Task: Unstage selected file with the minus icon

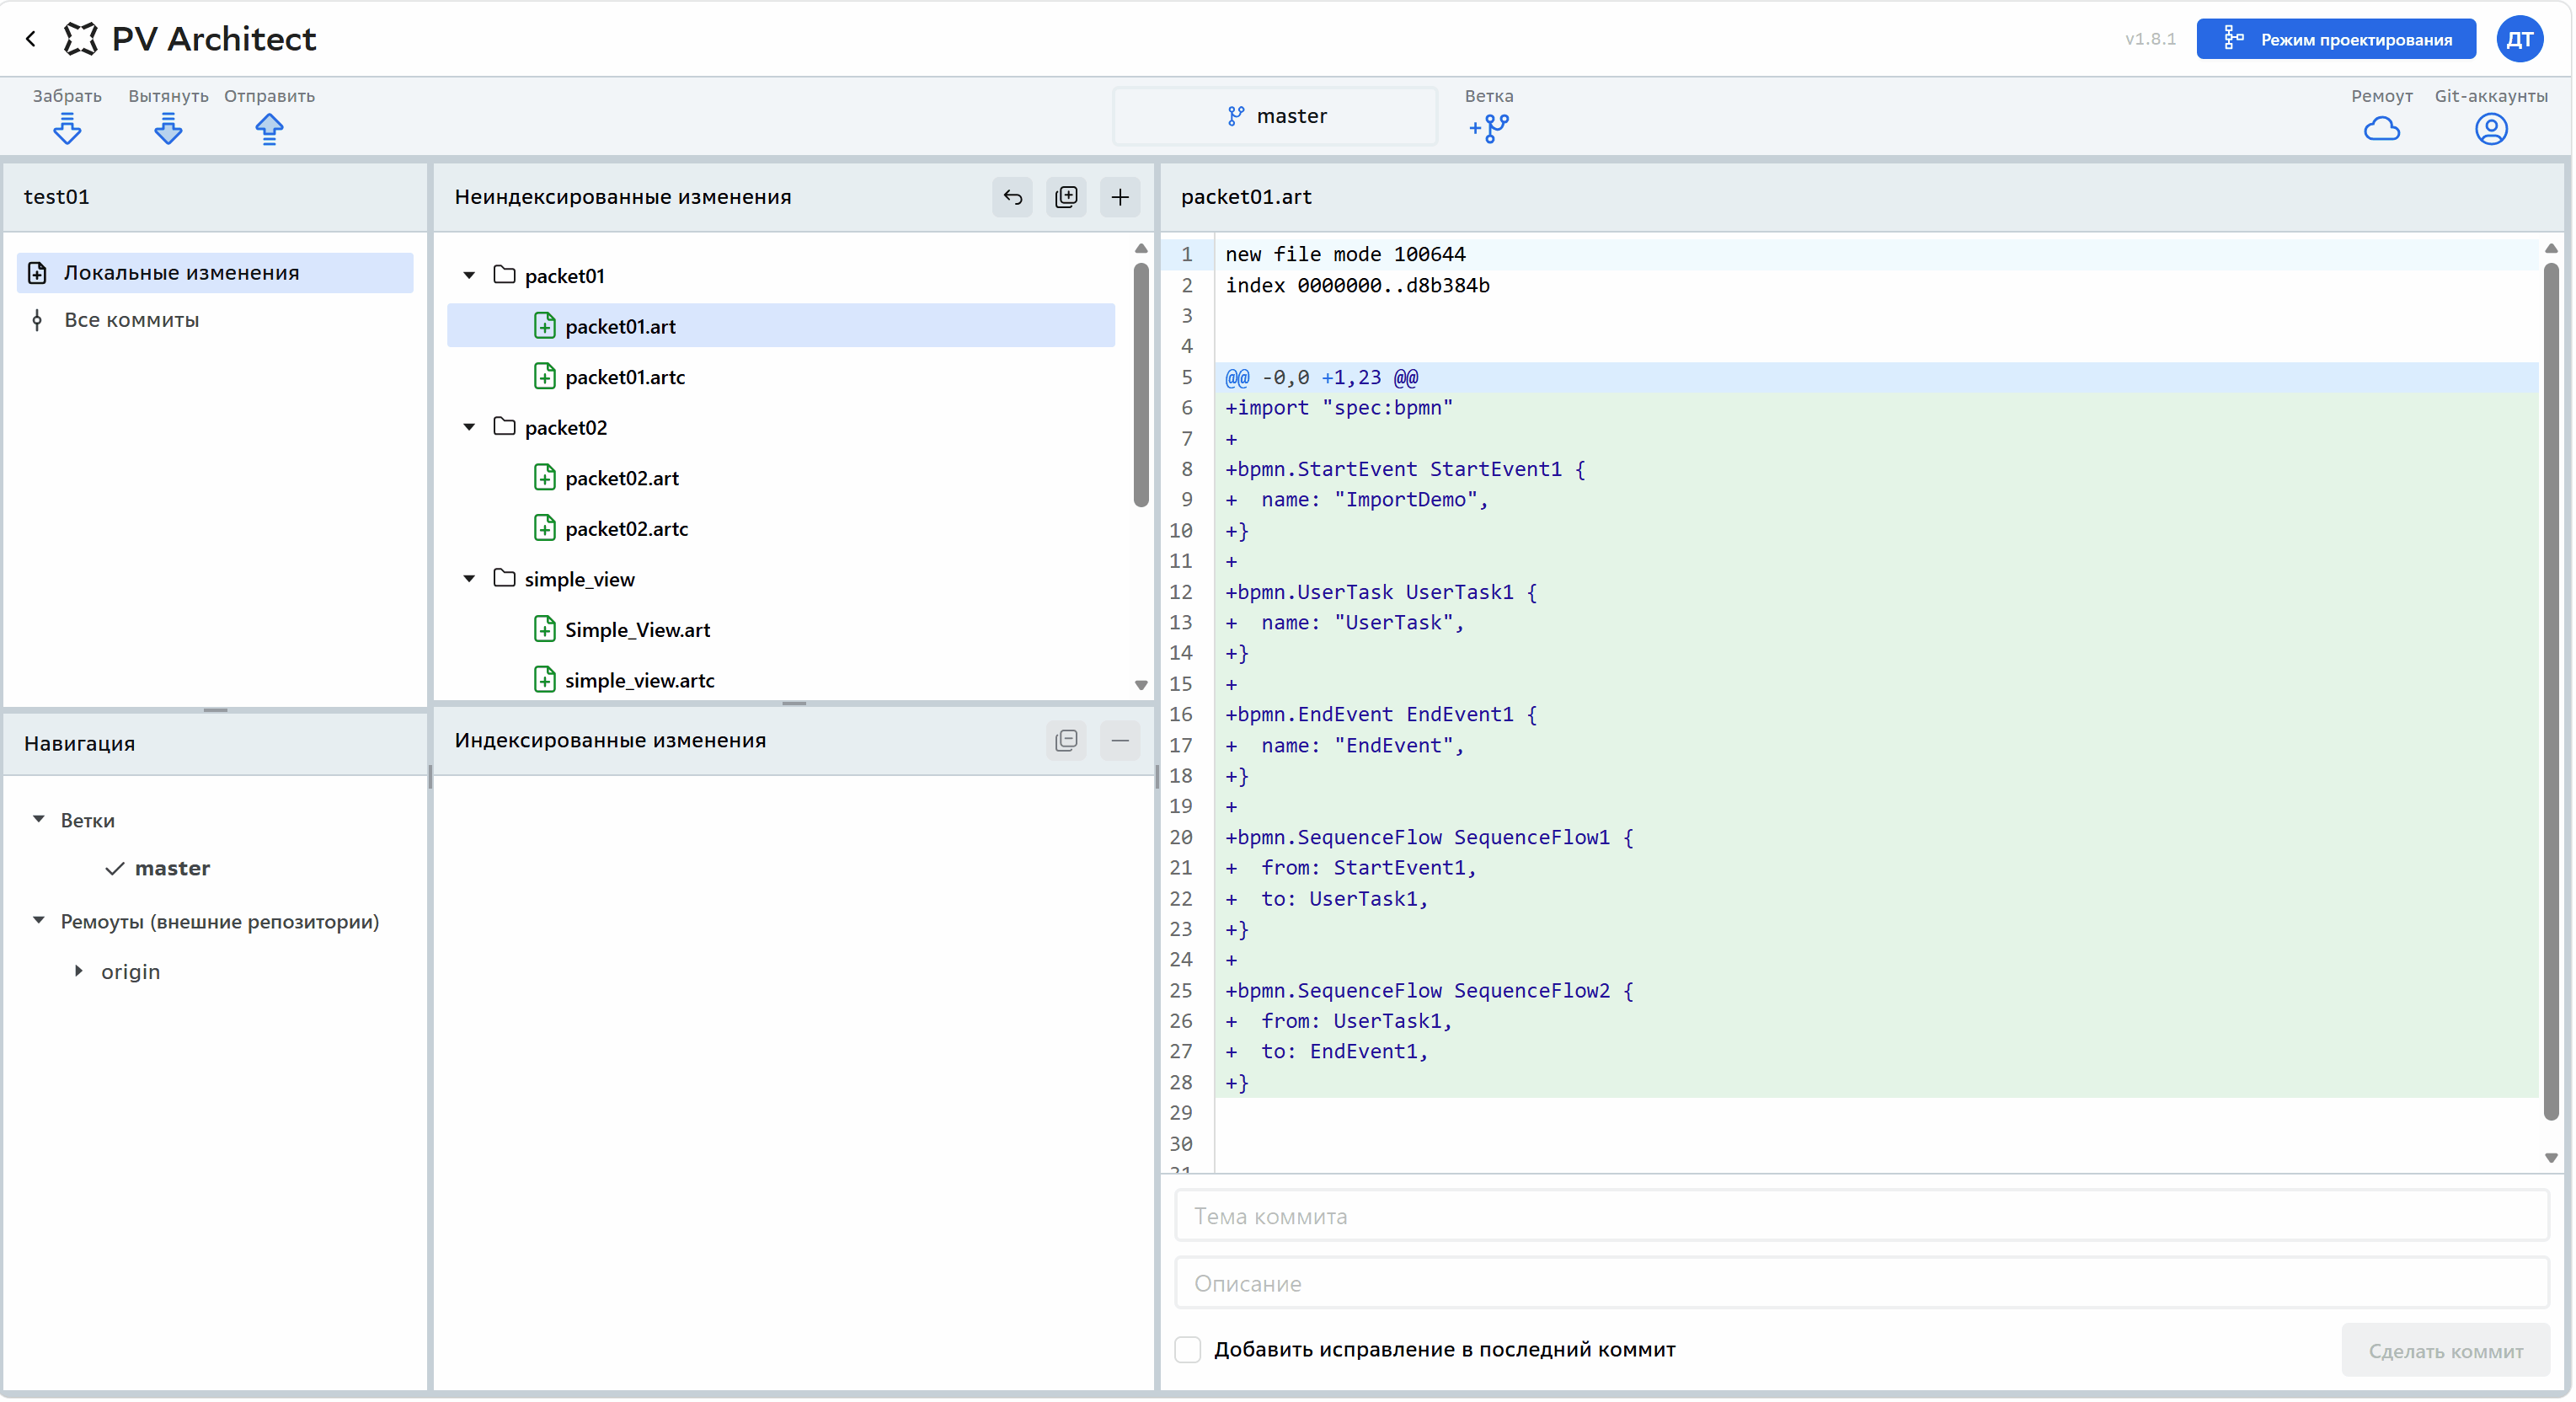Action: [x=1120, y=740]
